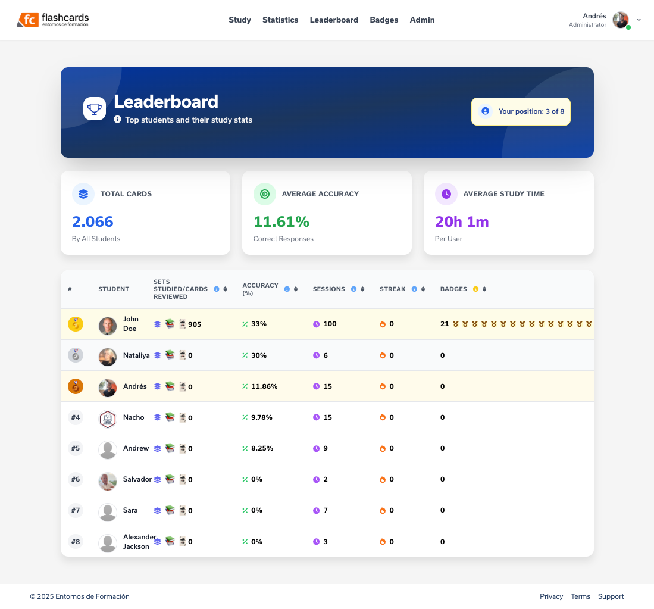The image size is (654, 609).
Task: Sort table using Badges column arrows
Action: [x=484, y=289]
